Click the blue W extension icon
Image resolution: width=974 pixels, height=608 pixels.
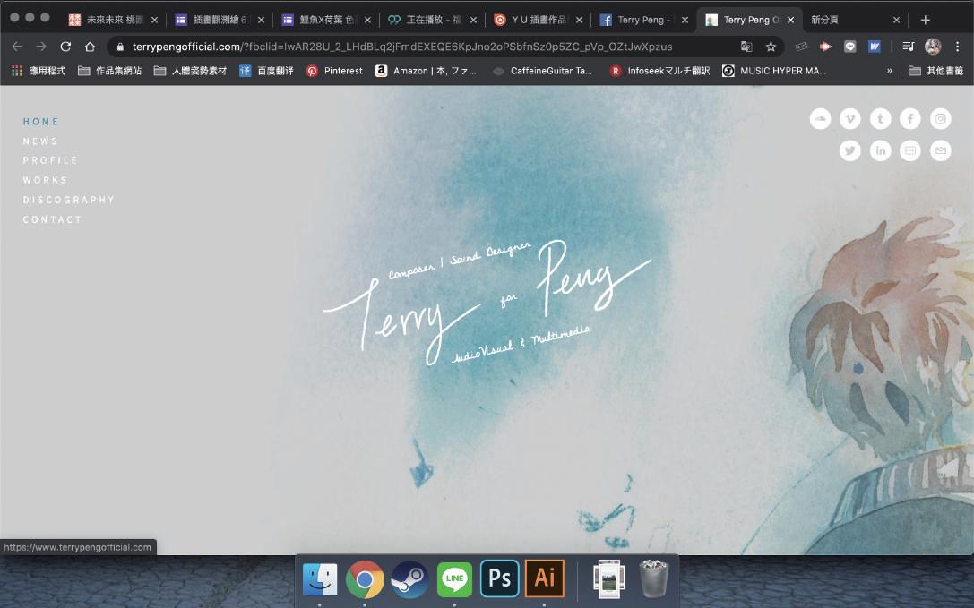pyautogui.click(x=874, y=47)
